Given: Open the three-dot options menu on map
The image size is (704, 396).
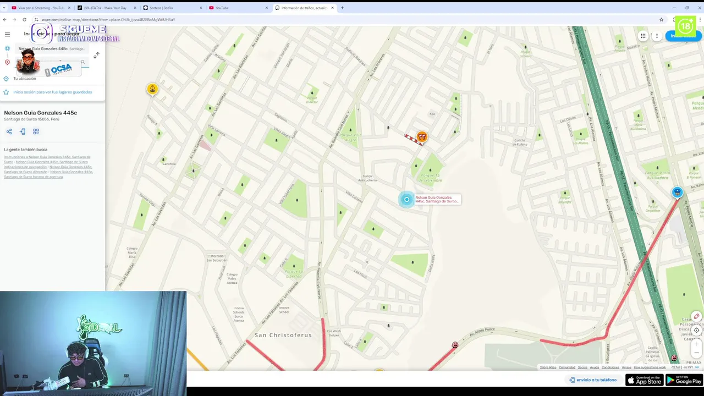Looking at the screenshot, I should pyautogui.click(x=657, y=36).
